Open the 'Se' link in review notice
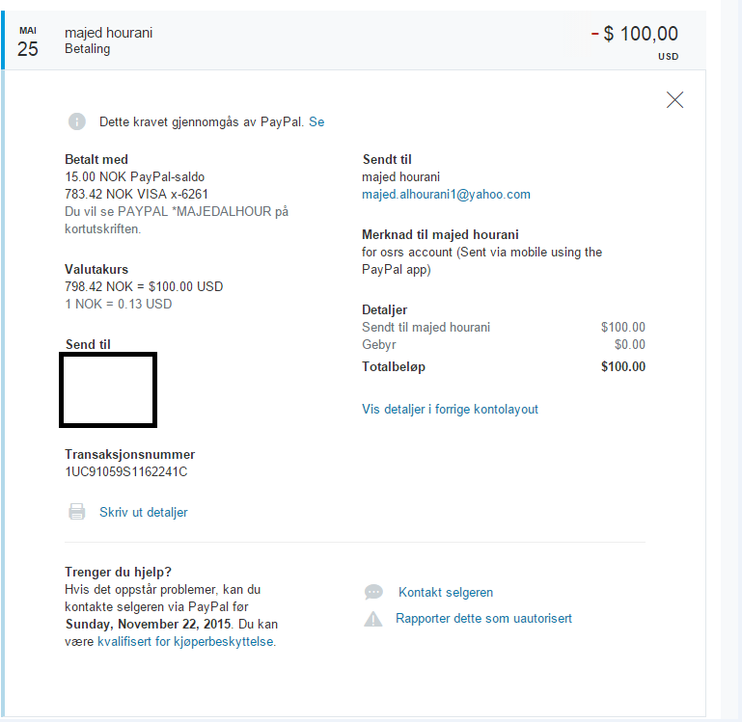The image size is (742, 722). [316, 122]
